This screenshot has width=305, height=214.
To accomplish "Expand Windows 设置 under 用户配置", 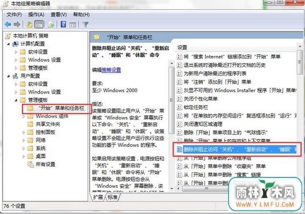I will pyautogui.click(x=16, y=92).
